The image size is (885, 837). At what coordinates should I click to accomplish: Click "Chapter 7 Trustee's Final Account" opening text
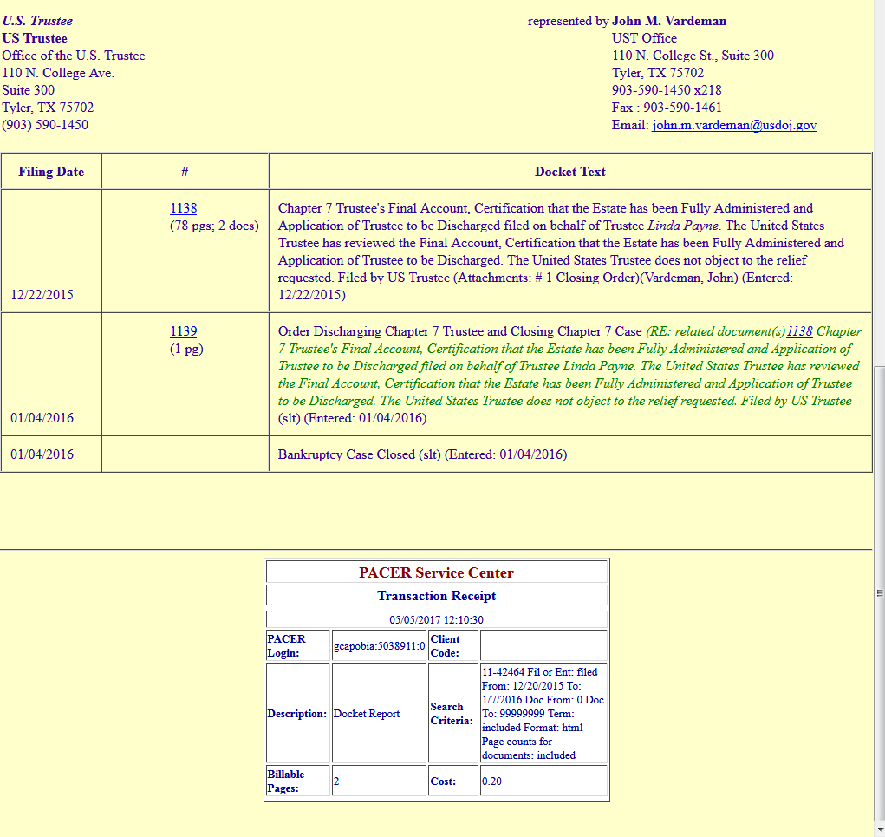373,208
